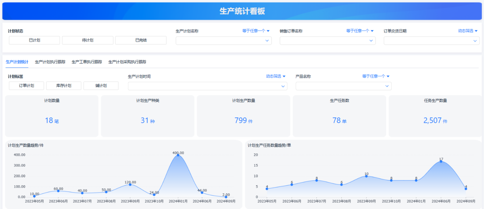Open the 生产计划时间 dropdown field

point(207,86)
